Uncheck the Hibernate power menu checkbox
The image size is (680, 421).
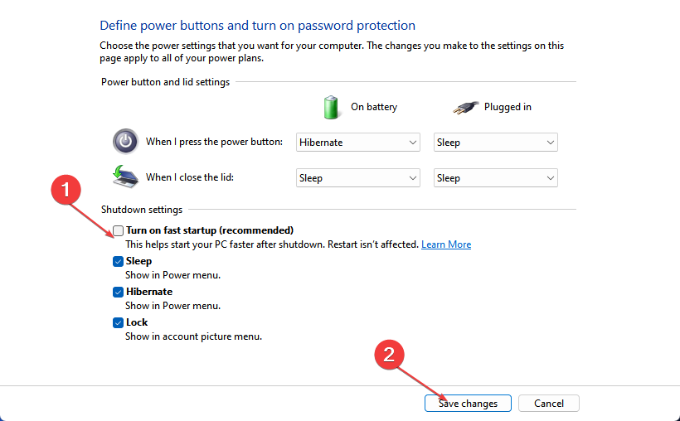click(118, 293)
